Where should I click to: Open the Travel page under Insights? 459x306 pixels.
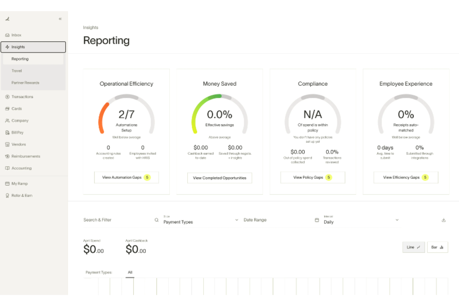coord(16,71)
